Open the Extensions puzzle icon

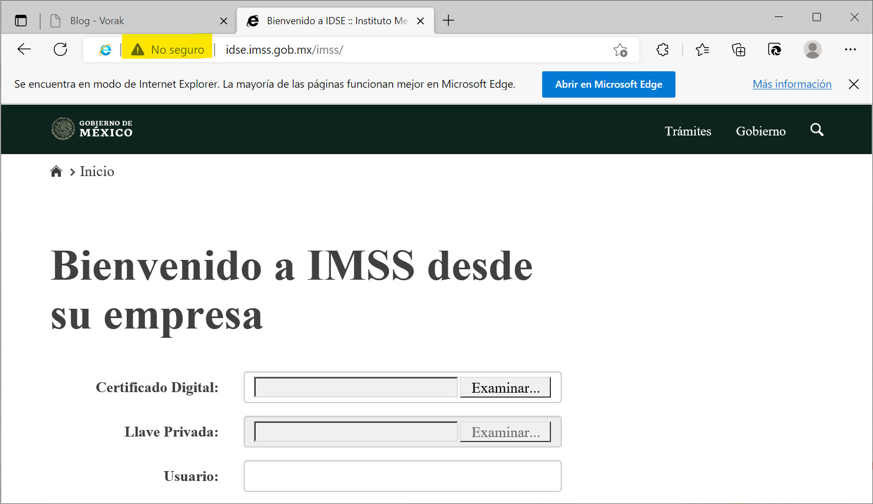(662, 50)
